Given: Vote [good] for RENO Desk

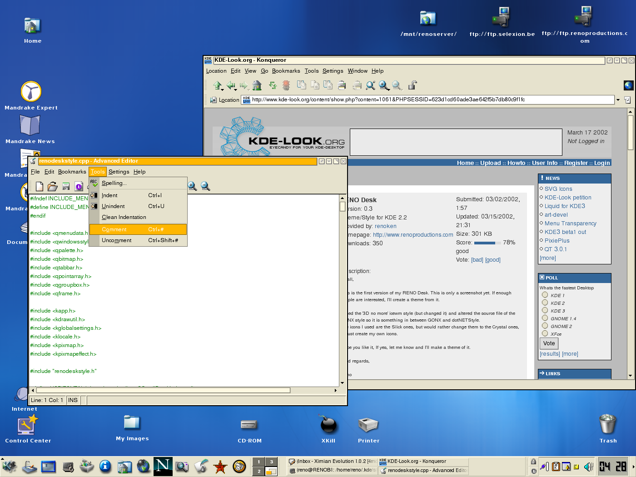Looking at the screenshot, I should (x=492, y=260).
